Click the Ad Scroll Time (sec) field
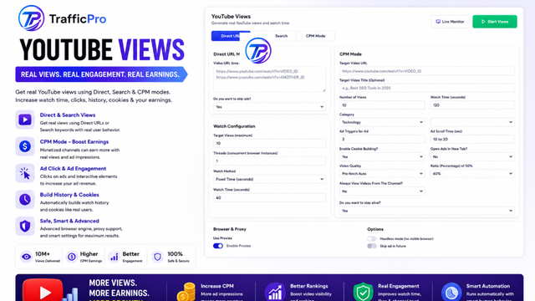The width and height of the screenshot is (535, 301). click(472, 140)
